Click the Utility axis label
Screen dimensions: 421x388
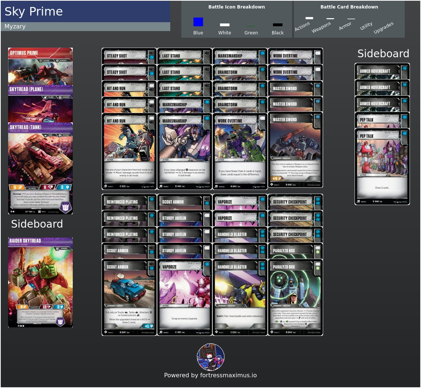pyautogui.click(x=366, y=26)
